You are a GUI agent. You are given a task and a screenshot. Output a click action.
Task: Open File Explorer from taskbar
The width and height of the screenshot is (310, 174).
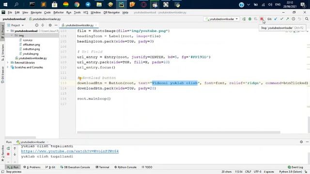99,4
